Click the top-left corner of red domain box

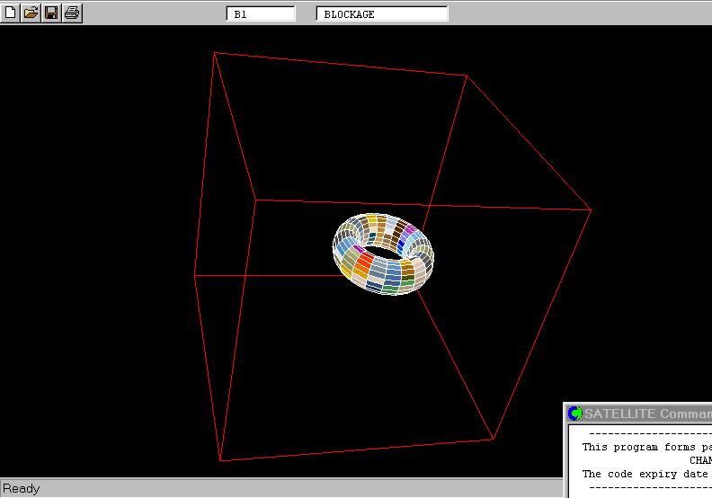point(214,52)
